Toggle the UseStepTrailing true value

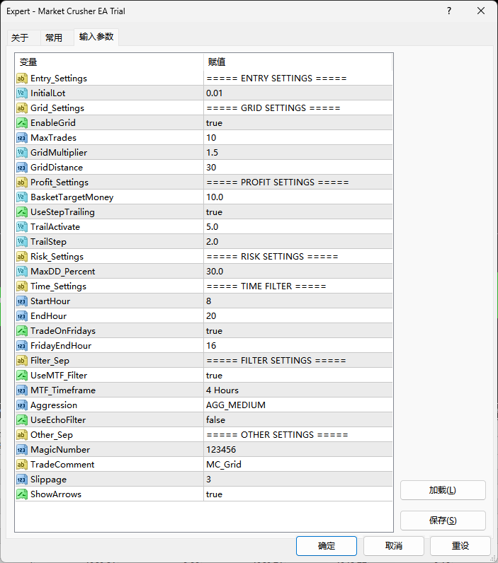pyautogui.click(x=298, y=212)
